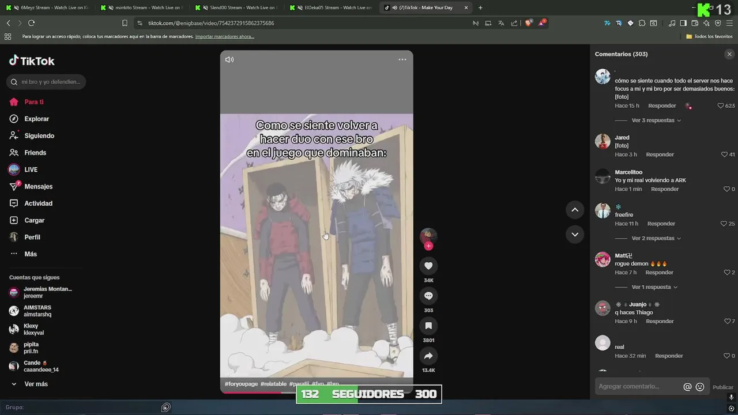738x415 pixels.
Task: Open the Más options menu
Action: pos(24,254)
